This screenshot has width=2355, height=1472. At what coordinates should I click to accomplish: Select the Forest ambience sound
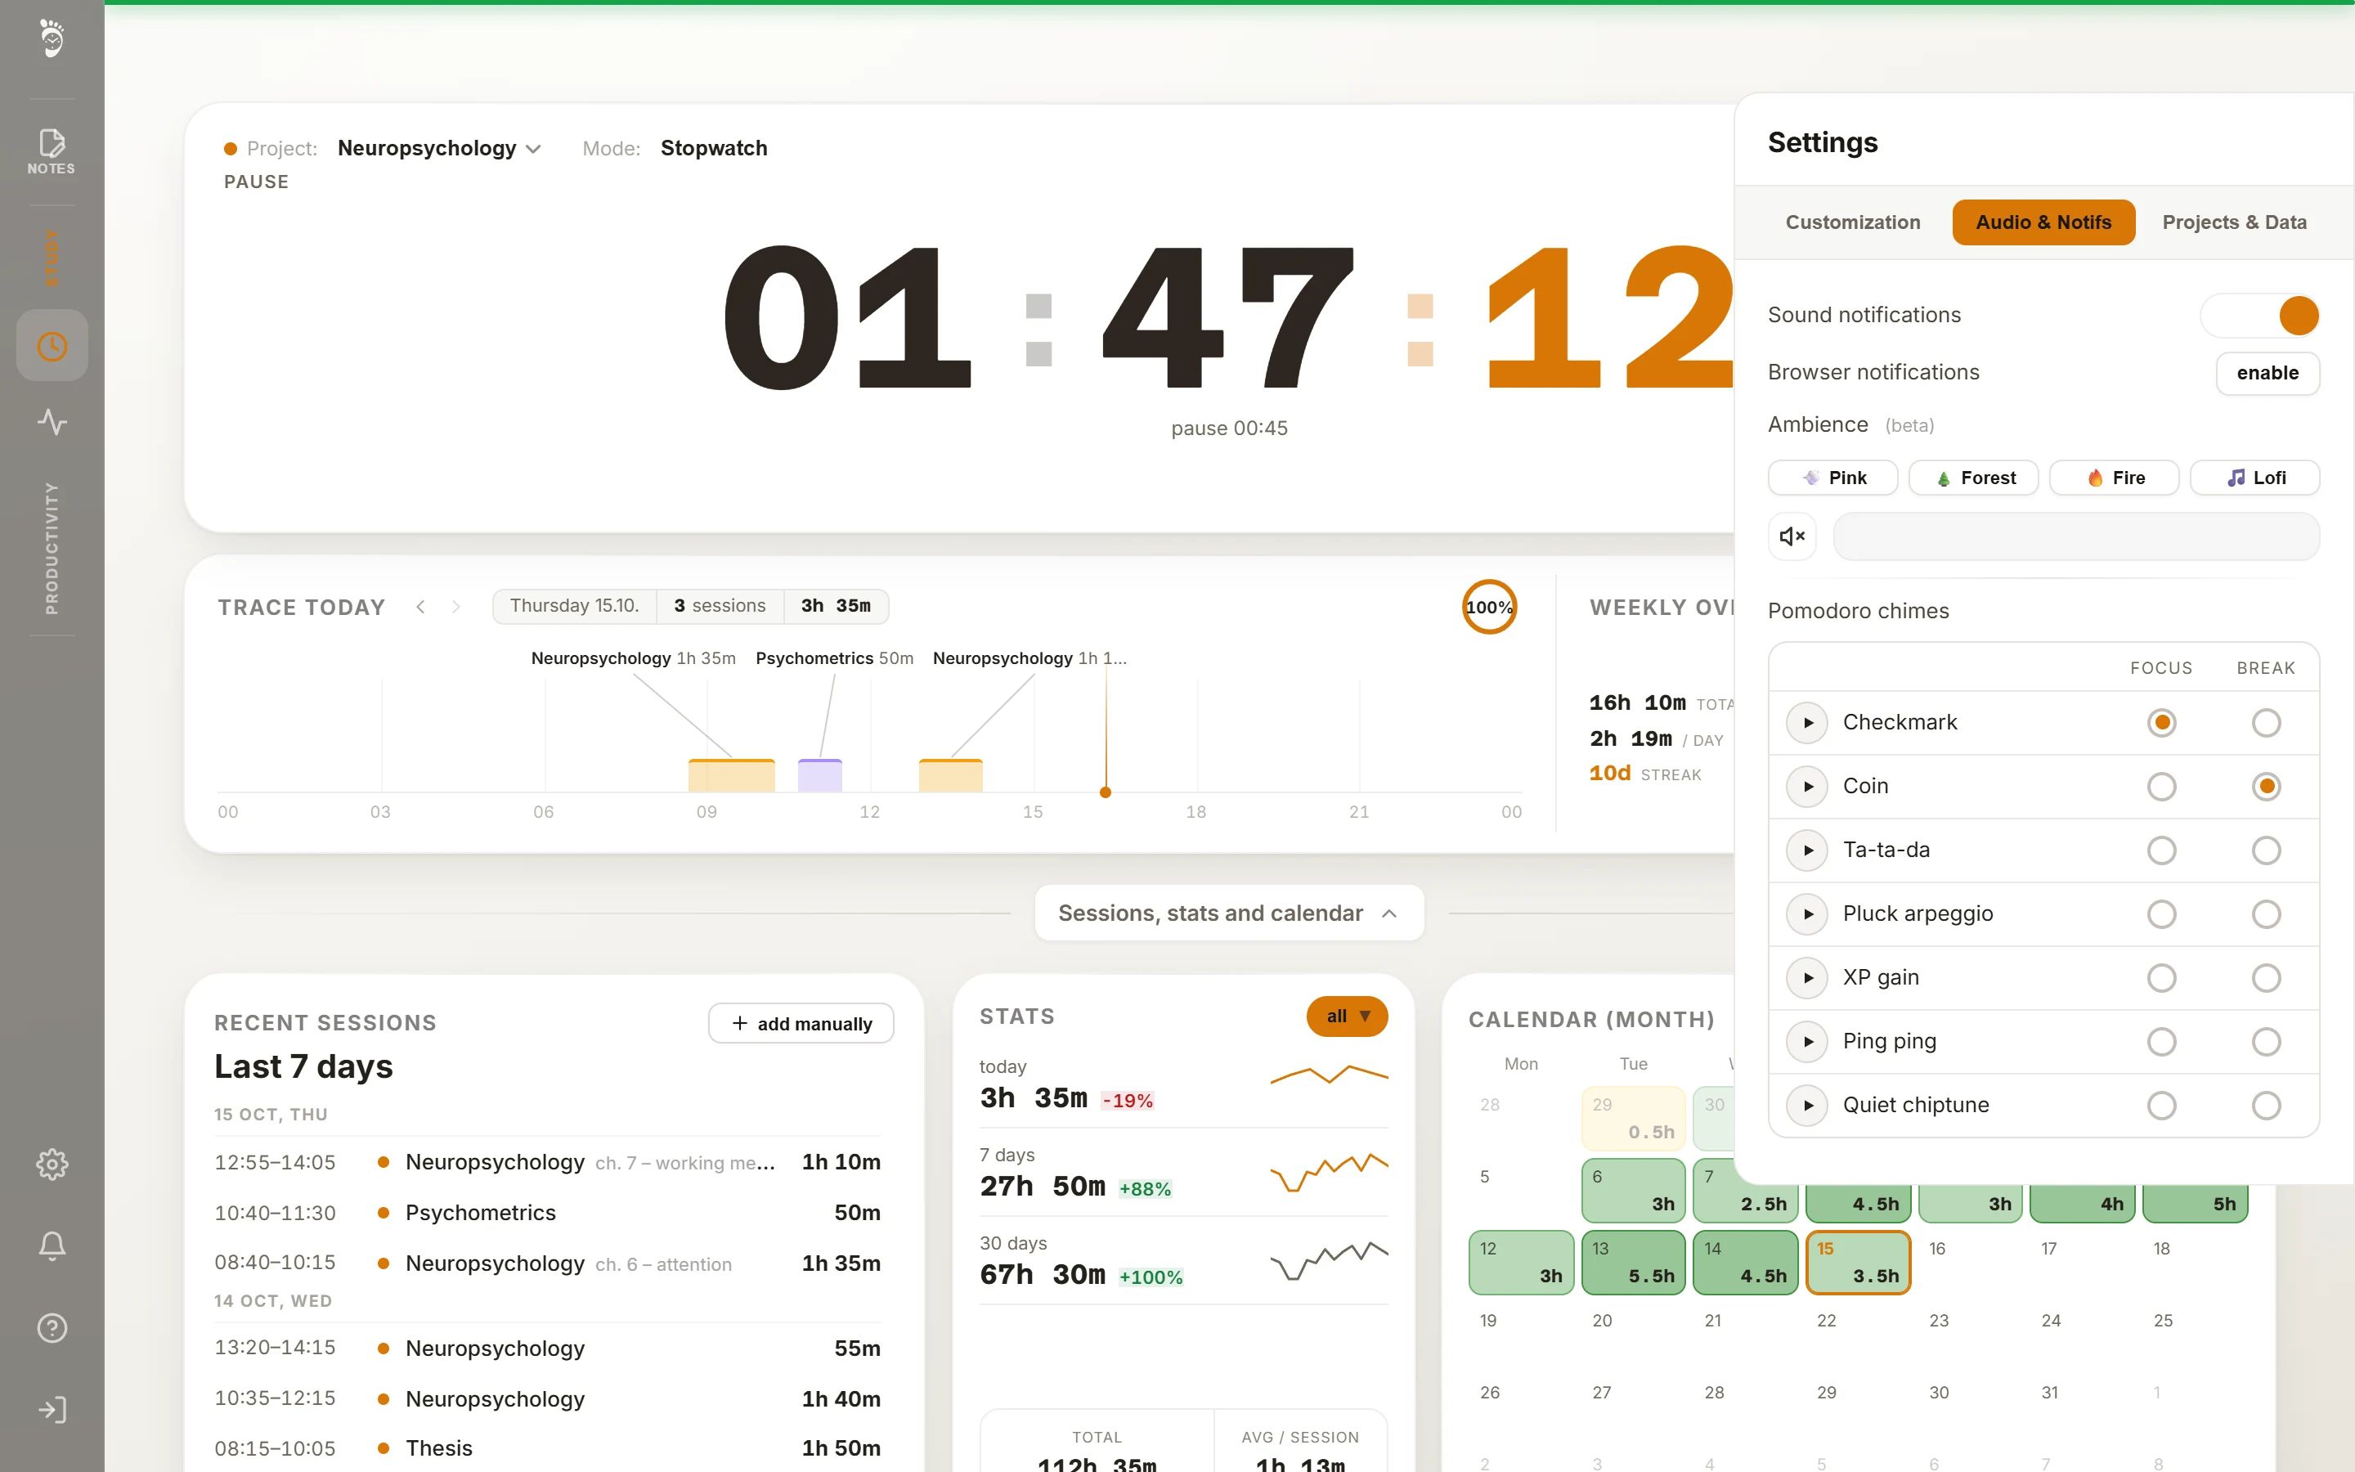pos(1973,478)
